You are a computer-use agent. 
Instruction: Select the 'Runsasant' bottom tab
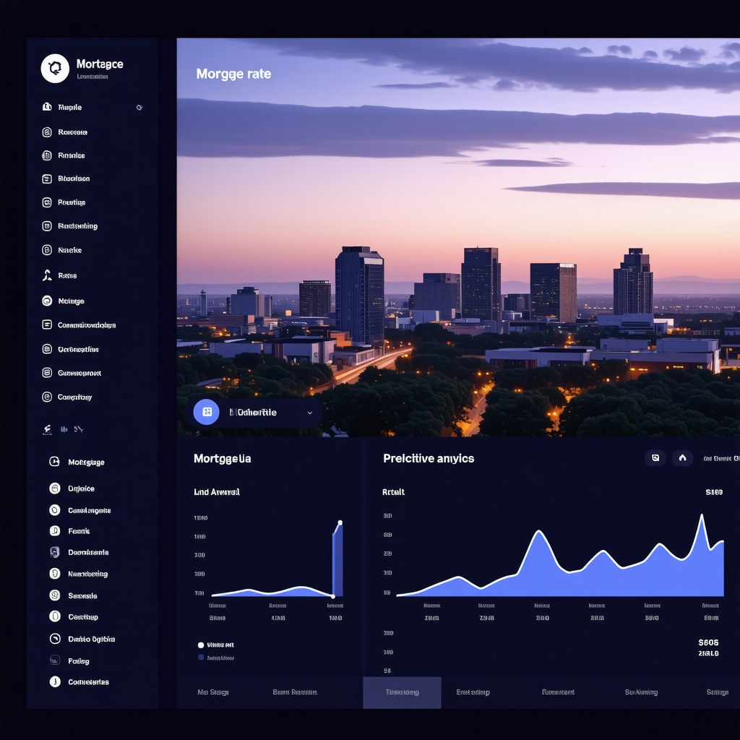[558, 692]
